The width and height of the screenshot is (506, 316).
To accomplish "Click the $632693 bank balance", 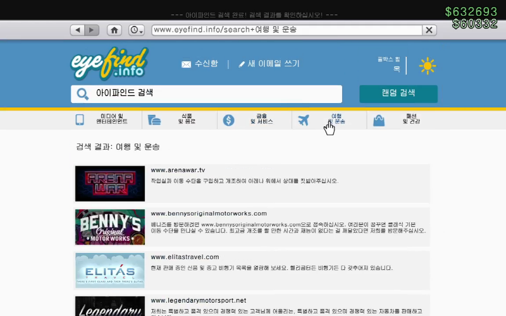I will [471, 12].
